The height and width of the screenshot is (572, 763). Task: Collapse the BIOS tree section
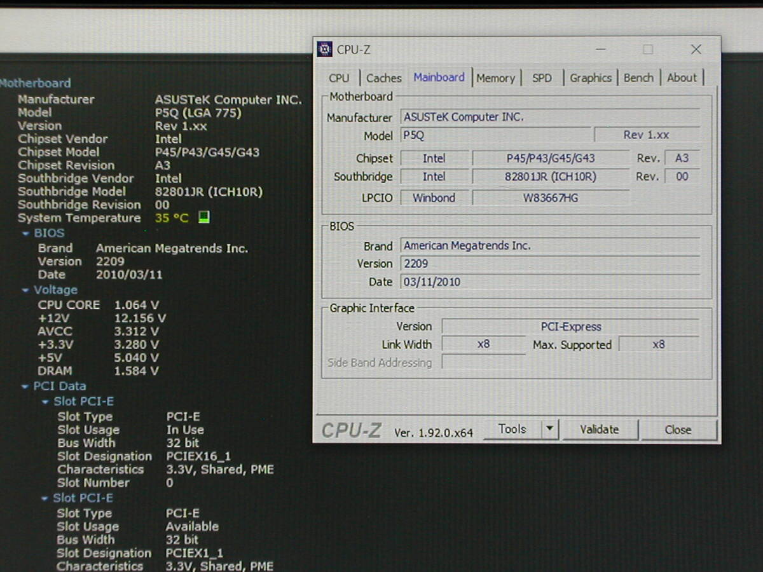(26, 233)
